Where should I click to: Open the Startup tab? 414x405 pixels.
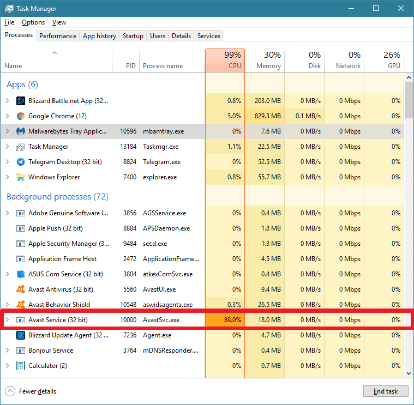[x=133, y=36]
